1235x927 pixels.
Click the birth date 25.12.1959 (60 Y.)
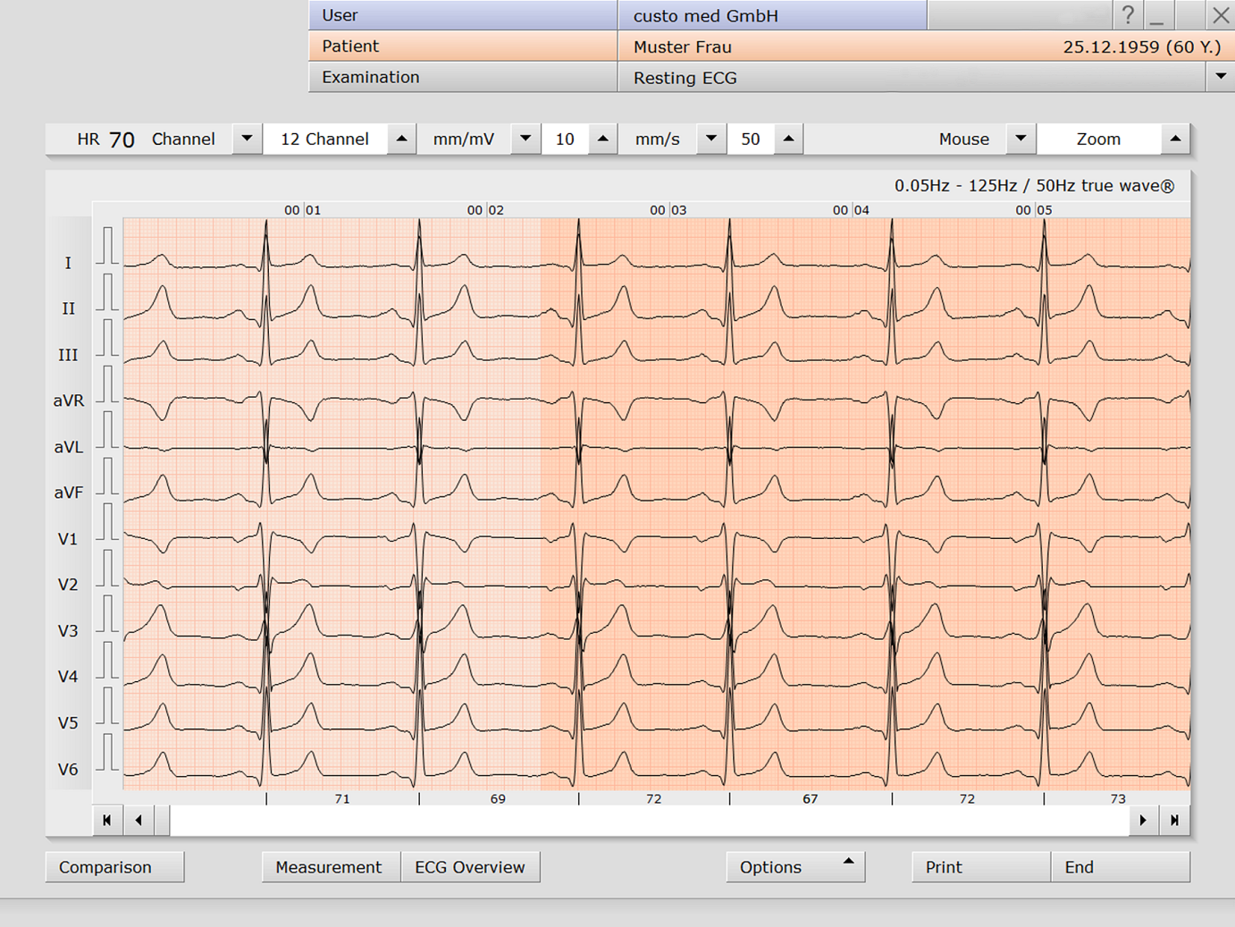pyautogui.click(x=1141, y=46)
